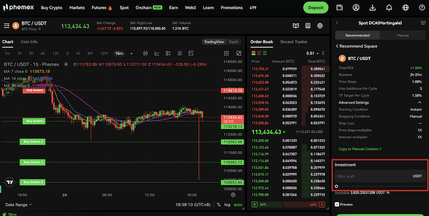Viewport: 429px width, 216px height.
Task: Toggle auto scale on chart
Action: coord(238,204)
